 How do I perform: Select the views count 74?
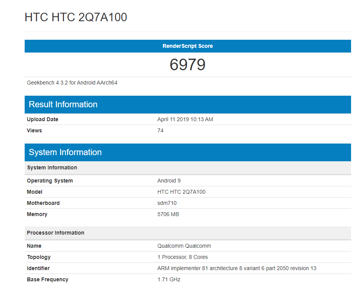click(160, 130)
